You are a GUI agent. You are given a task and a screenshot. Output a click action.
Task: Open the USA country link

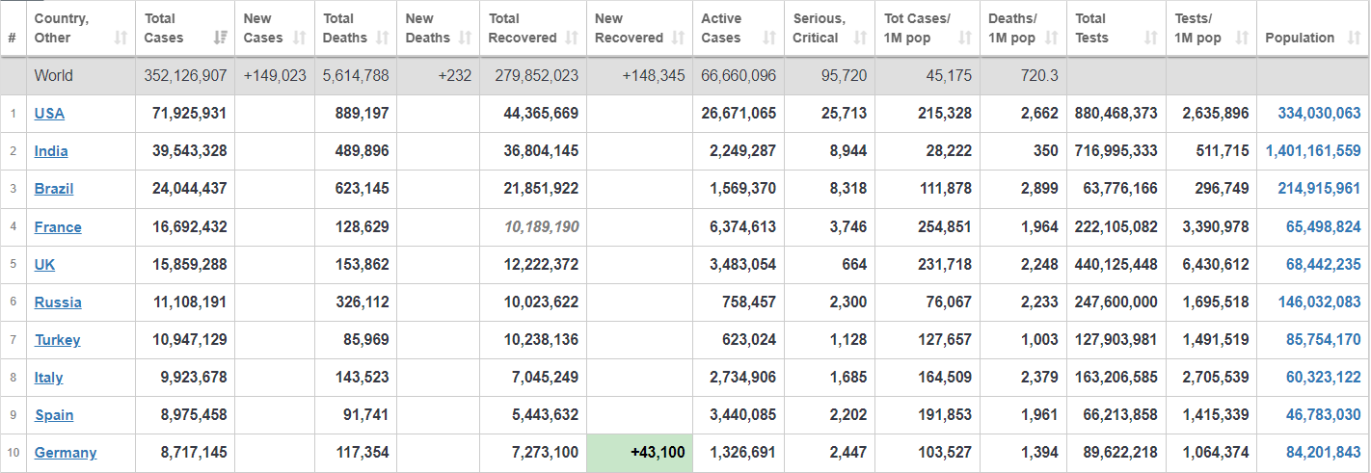coord(49,114)
